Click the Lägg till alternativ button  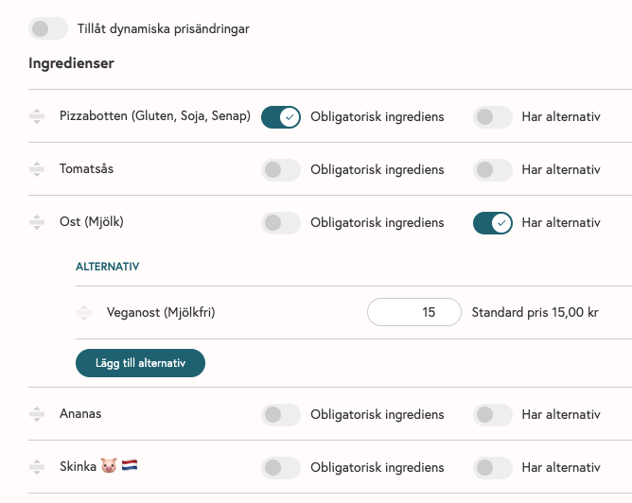[x=140, y=363]
